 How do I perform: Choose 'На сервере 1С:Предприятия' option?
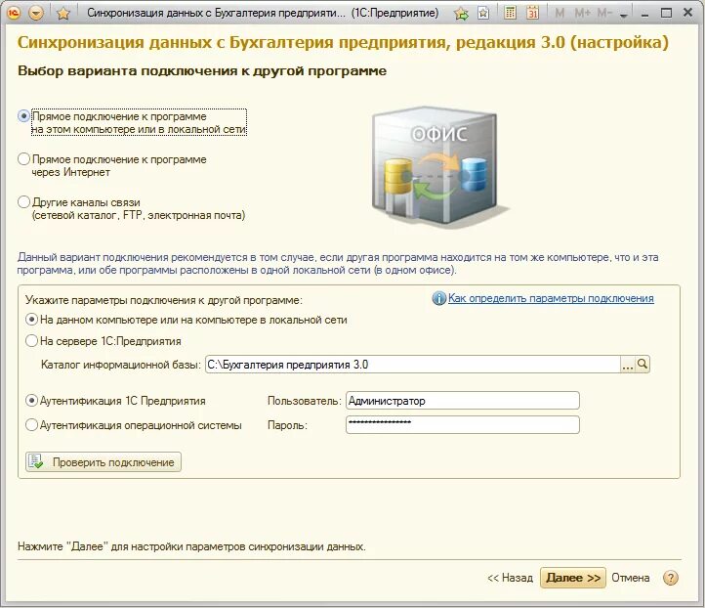tap(104, 341)
